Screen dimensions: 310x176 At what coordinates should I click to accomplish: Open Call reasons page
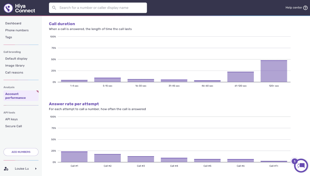14,73
